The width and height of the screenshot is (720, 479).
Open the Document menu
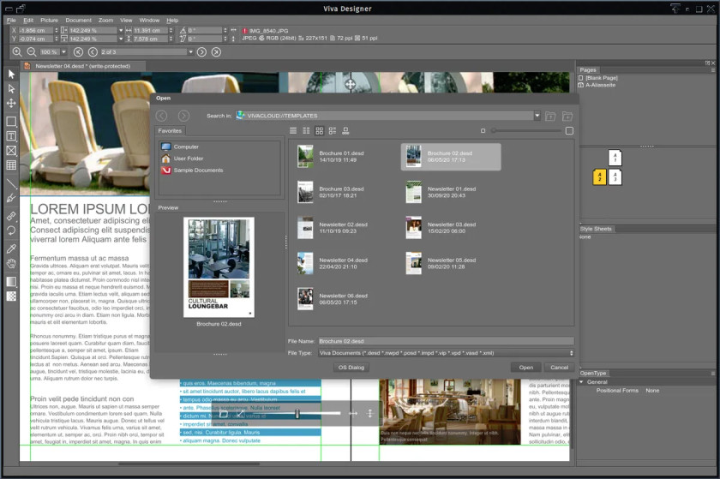click(79, 21)
